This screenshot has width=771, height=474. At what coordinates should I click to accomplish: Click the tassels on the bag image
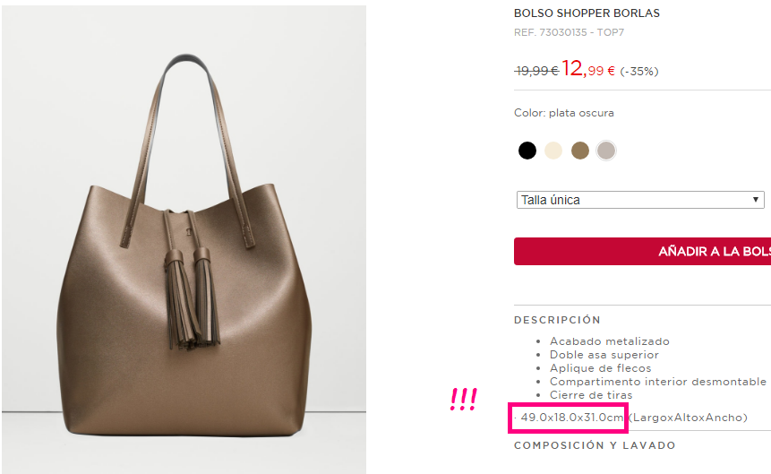[192, 297]
